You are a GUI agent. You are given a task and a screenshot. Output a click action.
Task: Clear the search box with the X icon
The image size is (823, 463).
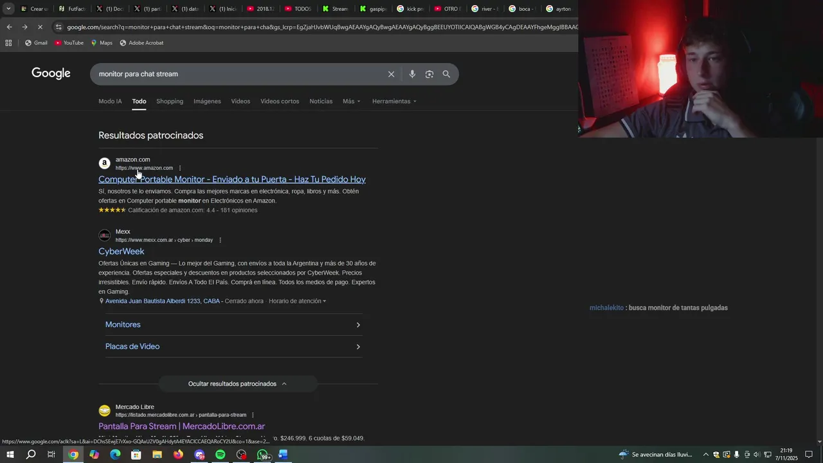pos(391,74)
